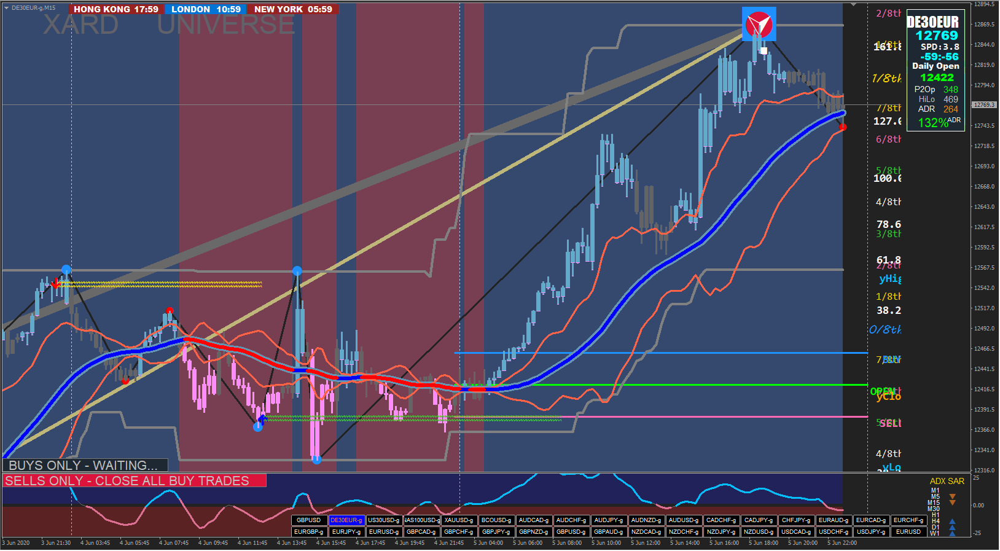Switch to the GBPUSD symbol without -g suffix

click(x=309, y=520)
